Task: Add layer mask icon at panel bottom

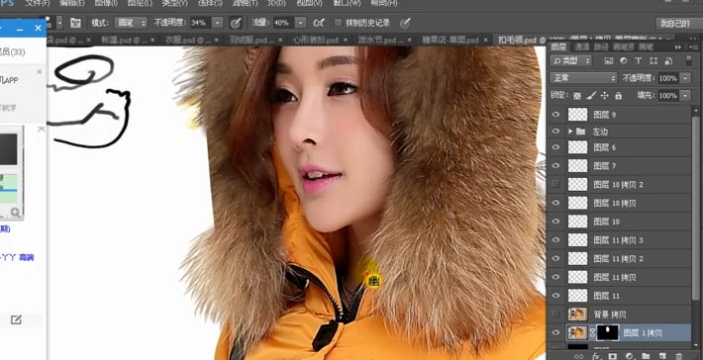Action: pyautogui.click(x=613, y=356)
